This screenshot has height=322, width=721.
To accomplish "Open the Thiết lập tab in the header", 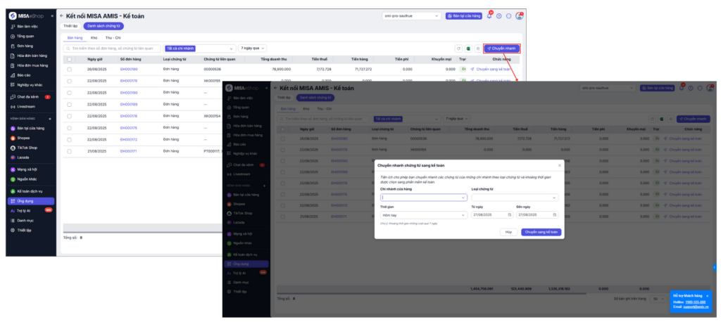I will tap(70, 26).
